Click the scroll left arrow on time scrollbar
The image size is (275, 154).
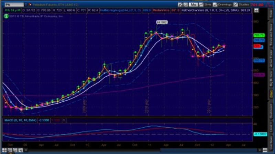pyautogui.click(x=26, y=150)
